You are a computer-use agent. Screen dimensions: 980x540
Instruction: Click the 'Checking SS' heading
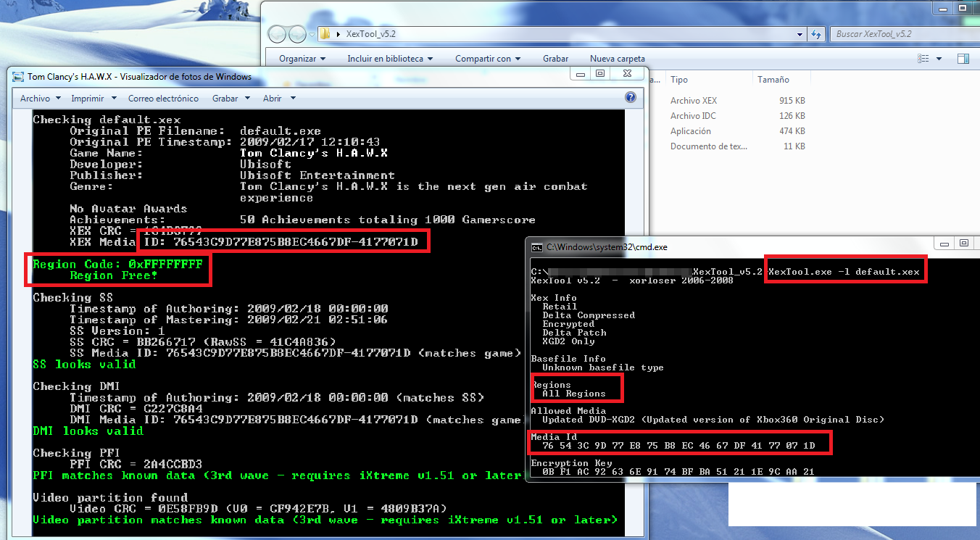[x=72, y=298]
